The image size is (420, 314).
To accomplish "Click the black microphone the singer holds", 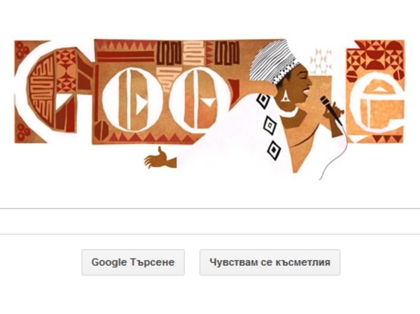I will coord(331,110).
